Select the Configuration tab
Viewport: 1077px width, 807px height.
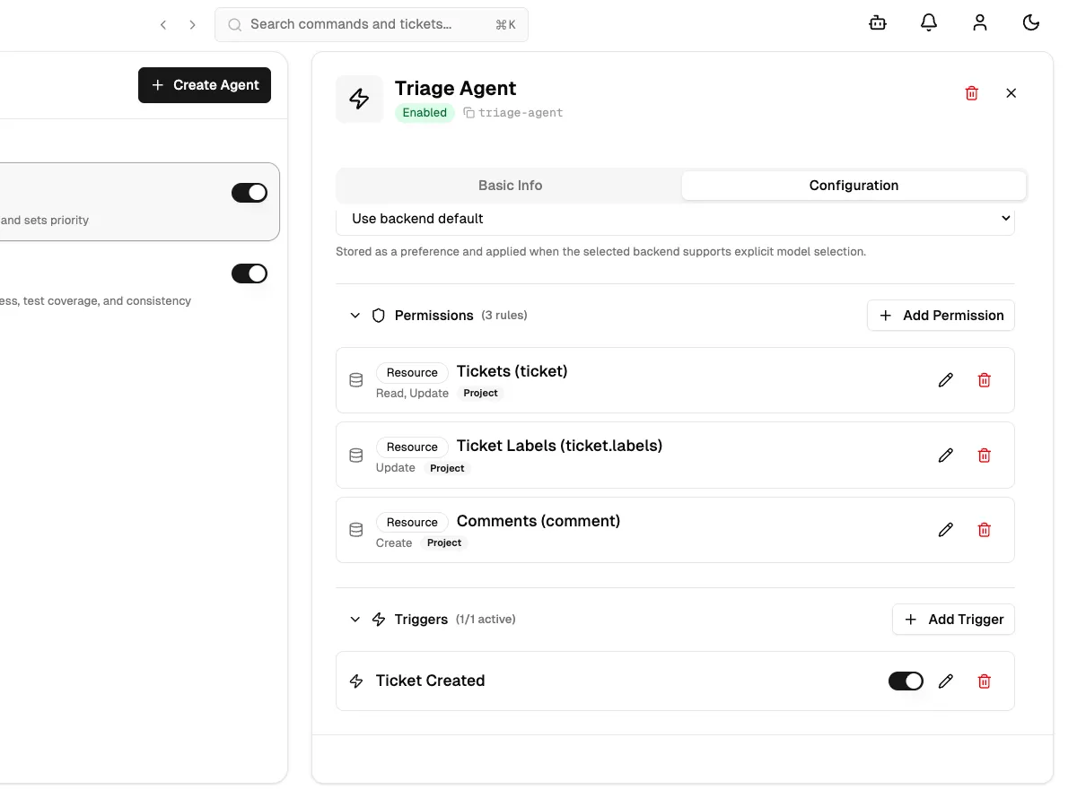(x=853, y=185)
